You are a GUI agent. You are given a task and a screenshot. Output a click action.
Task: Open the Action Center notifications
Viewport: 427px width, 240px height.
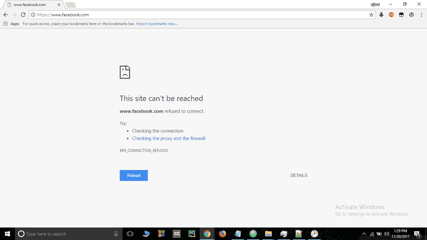click(417, 234)
